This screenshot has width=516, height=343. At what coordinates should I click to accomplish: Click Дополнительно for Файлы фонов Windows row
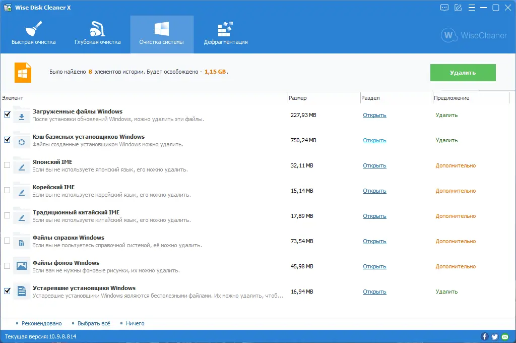456,266
